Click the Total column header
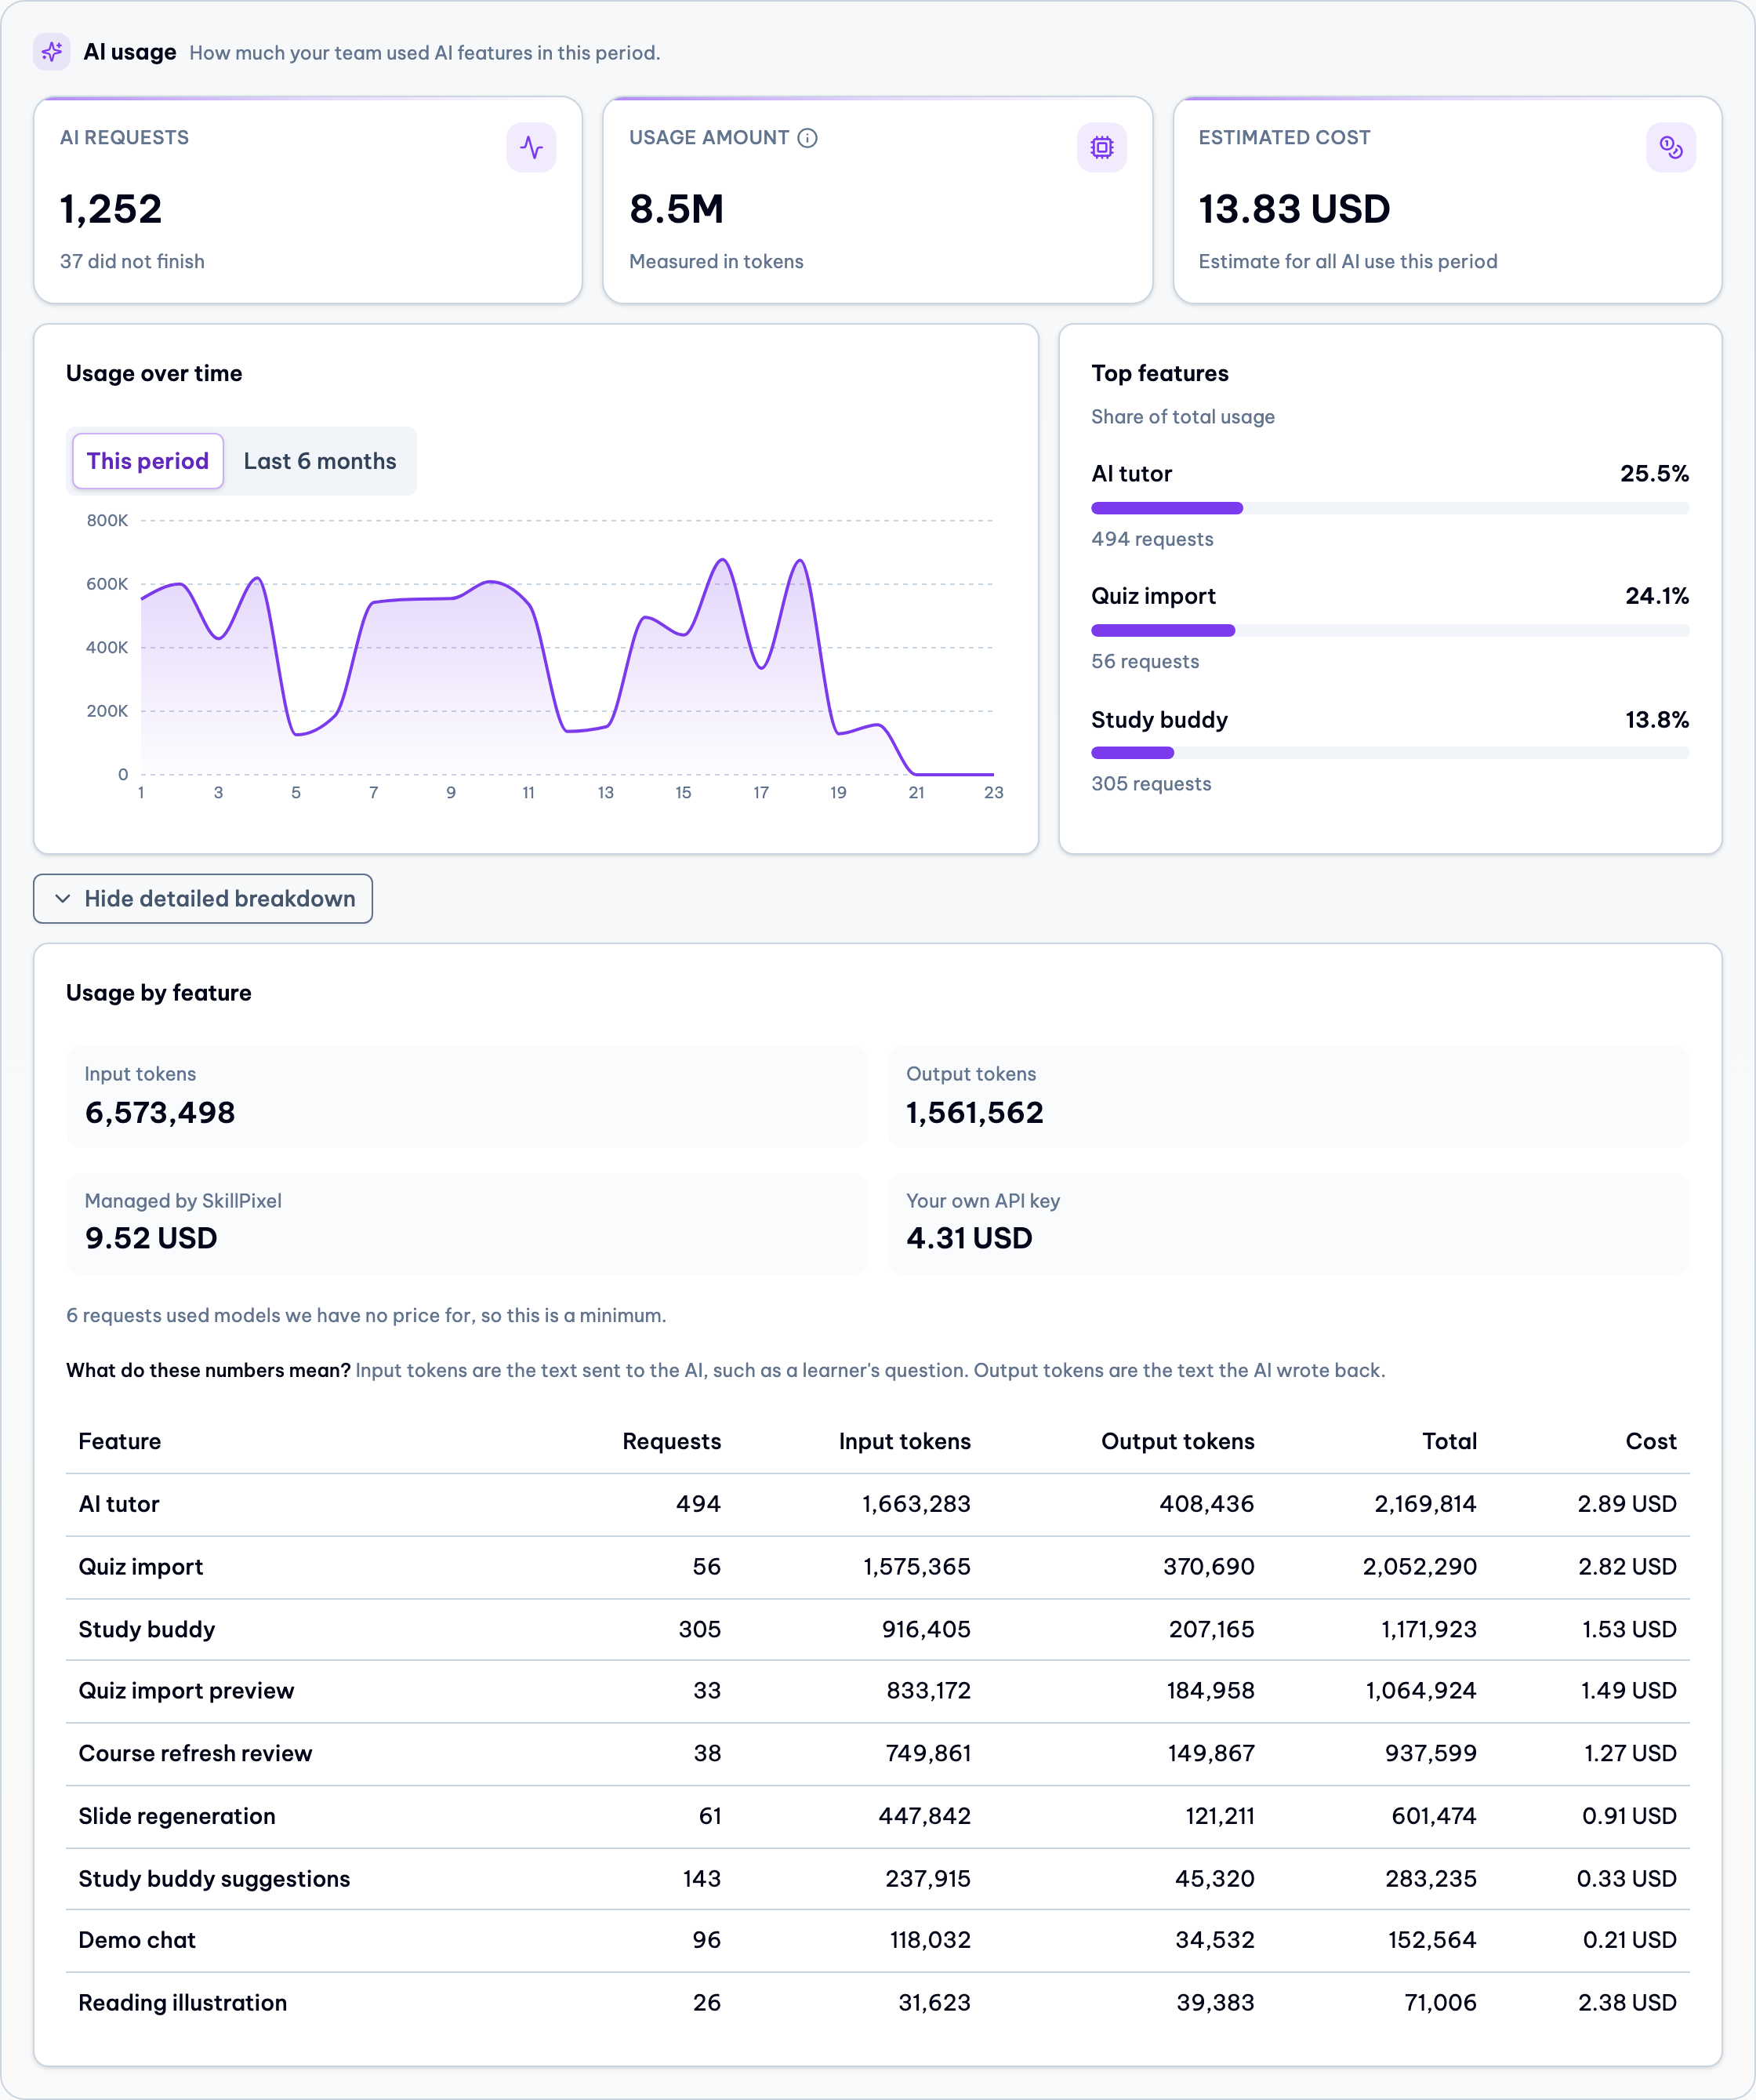The width and height of the screenshot is (1756, 2100). (x=1449, y=1441)
